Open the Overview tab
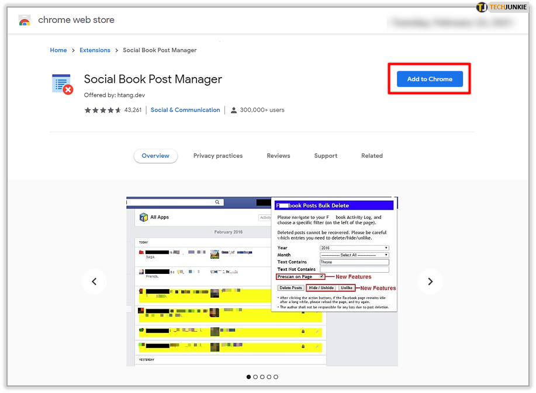536x393 pixels. [x=155, y=156]
